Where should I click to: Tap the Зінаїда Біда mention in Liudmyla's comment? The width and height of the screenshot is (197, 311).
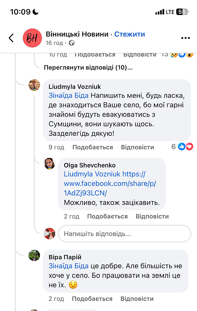(x=69, y=95)
